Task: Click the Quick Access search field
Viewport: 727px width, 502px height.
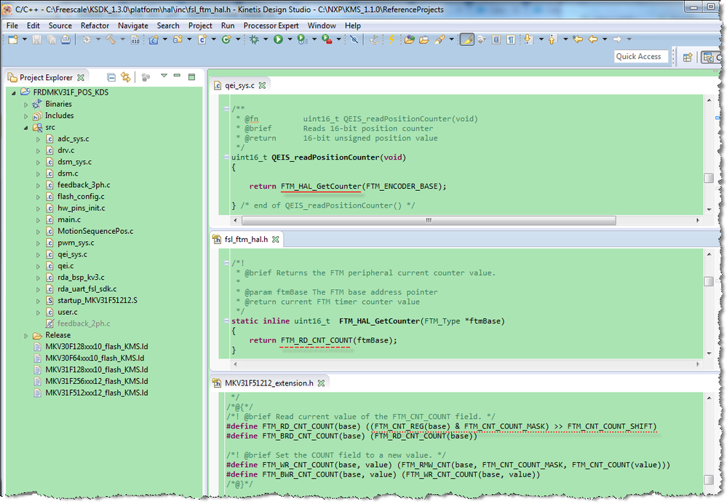Action: coord(640,56)
